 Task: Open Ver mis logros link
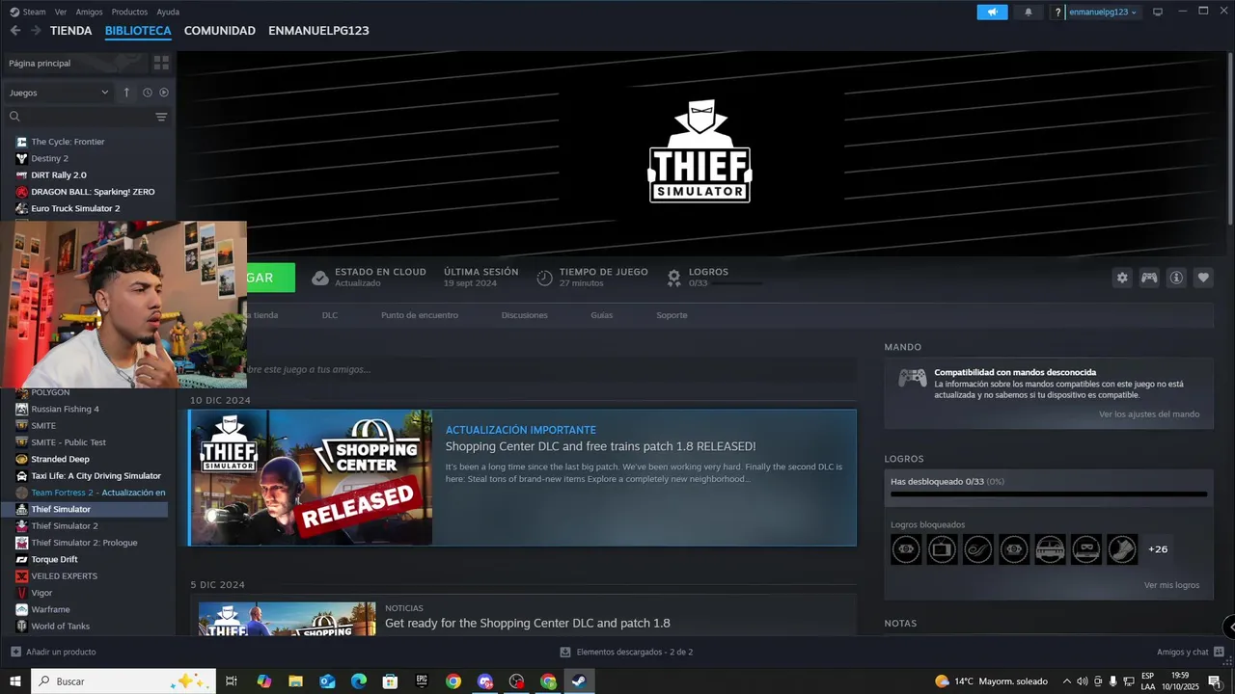coord(1172,585)
